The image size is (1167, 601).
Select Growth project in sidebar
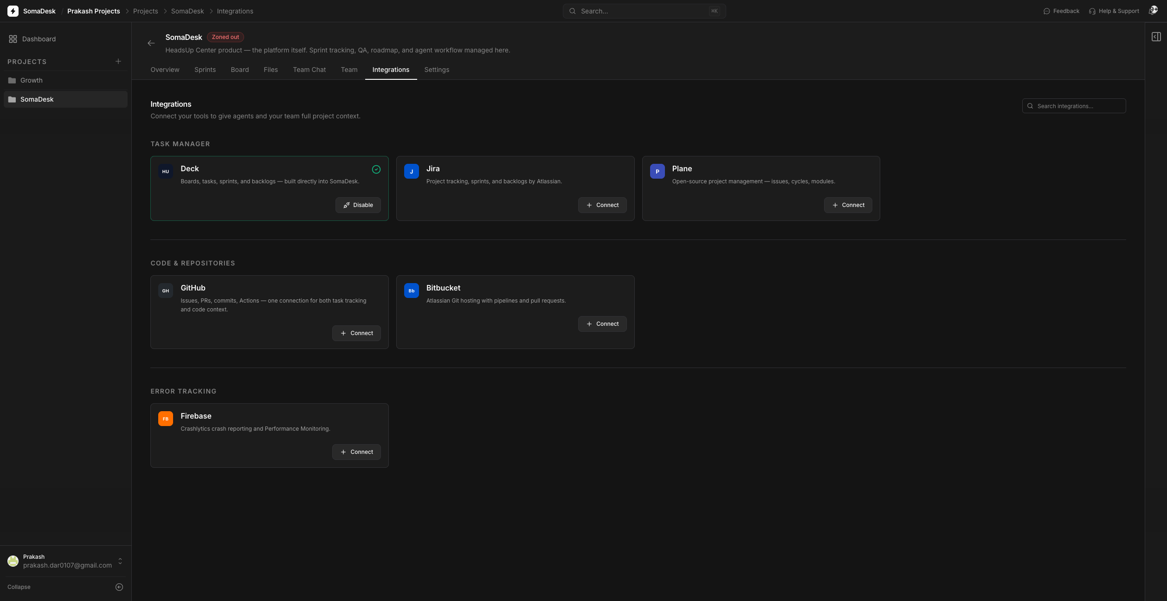tap(65, 80)
